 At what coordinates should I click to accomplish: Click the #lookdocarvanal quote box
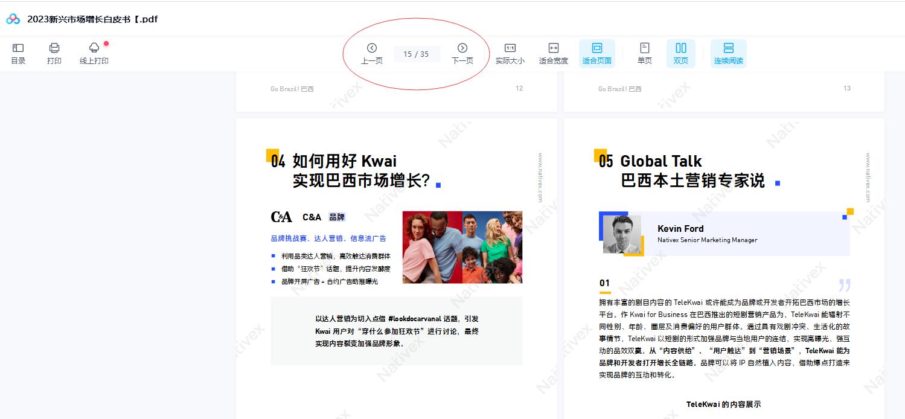click(x=397, y=331)
